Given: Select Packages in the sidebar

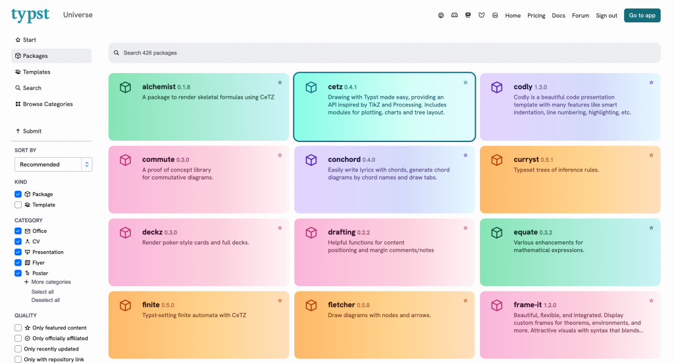Looking at the screenshot, I should click(51, 56).
